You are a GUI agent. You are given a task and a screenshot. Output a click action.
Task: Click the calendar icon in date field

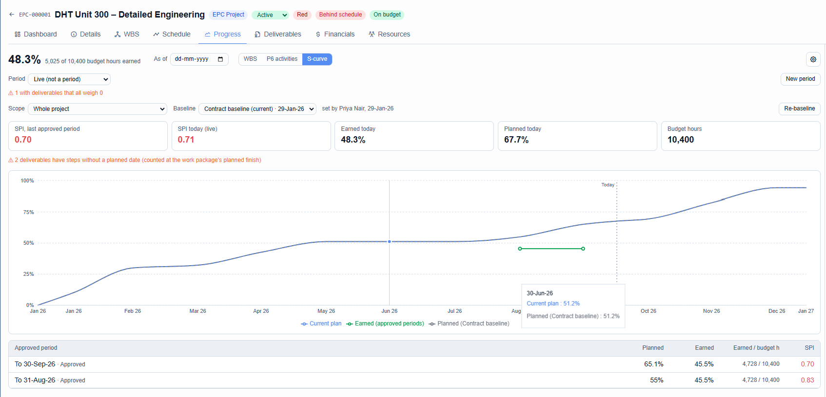220,59
